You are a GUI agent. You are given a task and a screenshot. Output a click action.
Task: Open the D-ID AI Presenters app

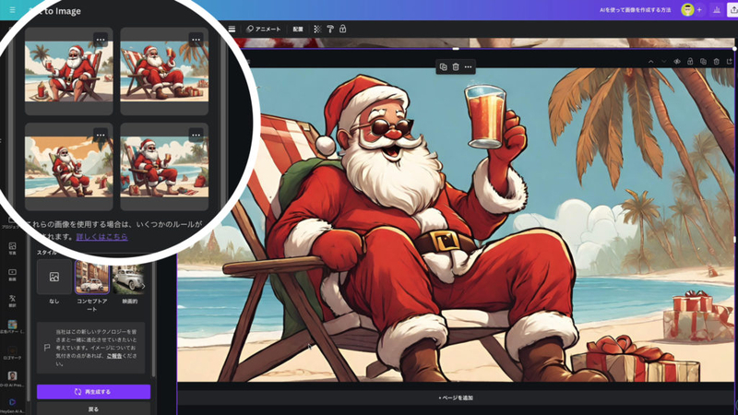click(x=13, y=379)
